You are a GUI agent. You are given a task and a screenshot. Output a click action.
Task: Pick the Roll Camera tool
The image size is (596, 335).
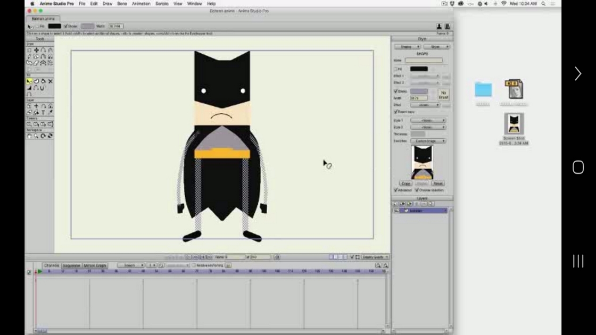tap(43, 124)
